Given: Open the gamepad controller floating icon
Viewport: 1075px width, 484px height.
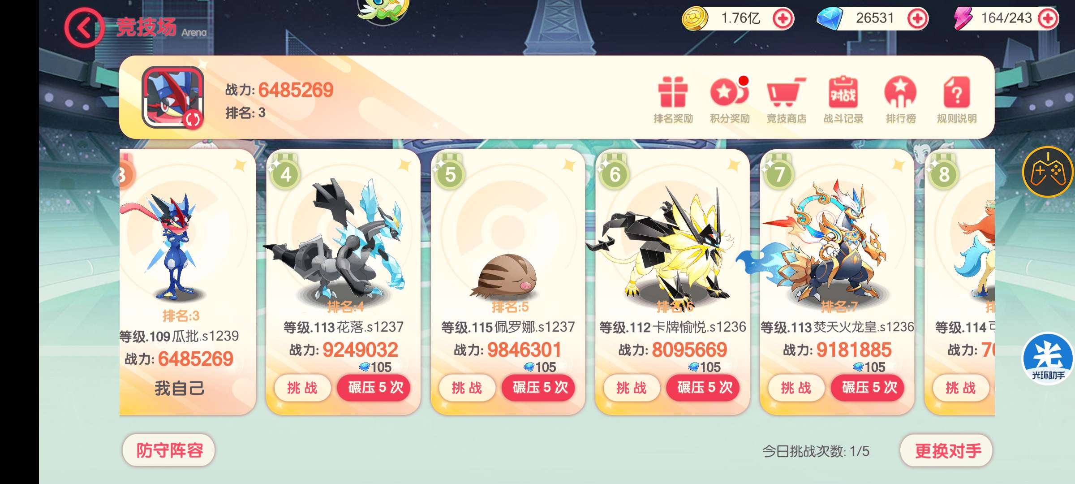Looking at the screenshot, I should tap(1048, 172).
